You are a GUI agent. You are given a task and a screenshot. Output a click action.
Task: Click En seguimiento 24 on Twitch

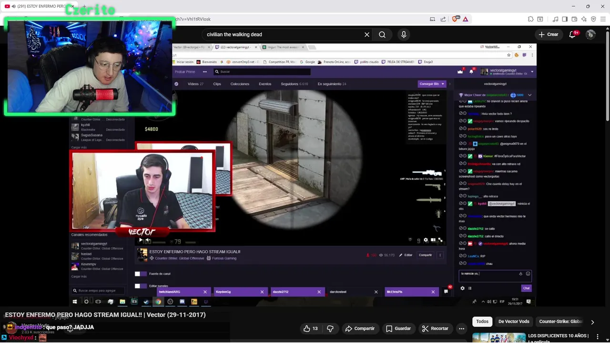[x=332, y=84]
